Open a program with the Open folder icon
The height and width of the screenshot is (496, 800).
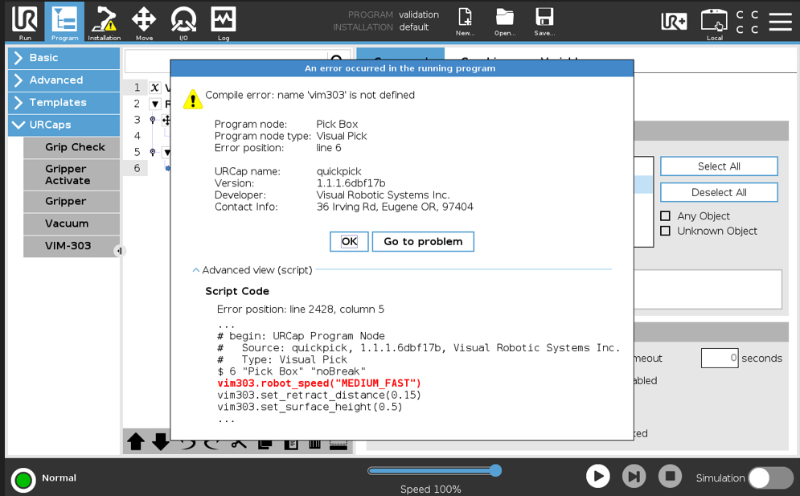[505, 22]
